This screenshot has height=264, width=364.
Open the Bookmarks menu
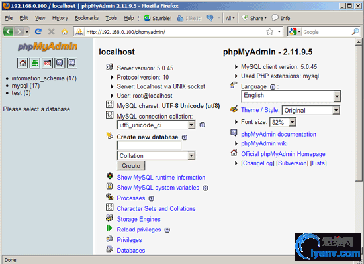click(87, 18)
